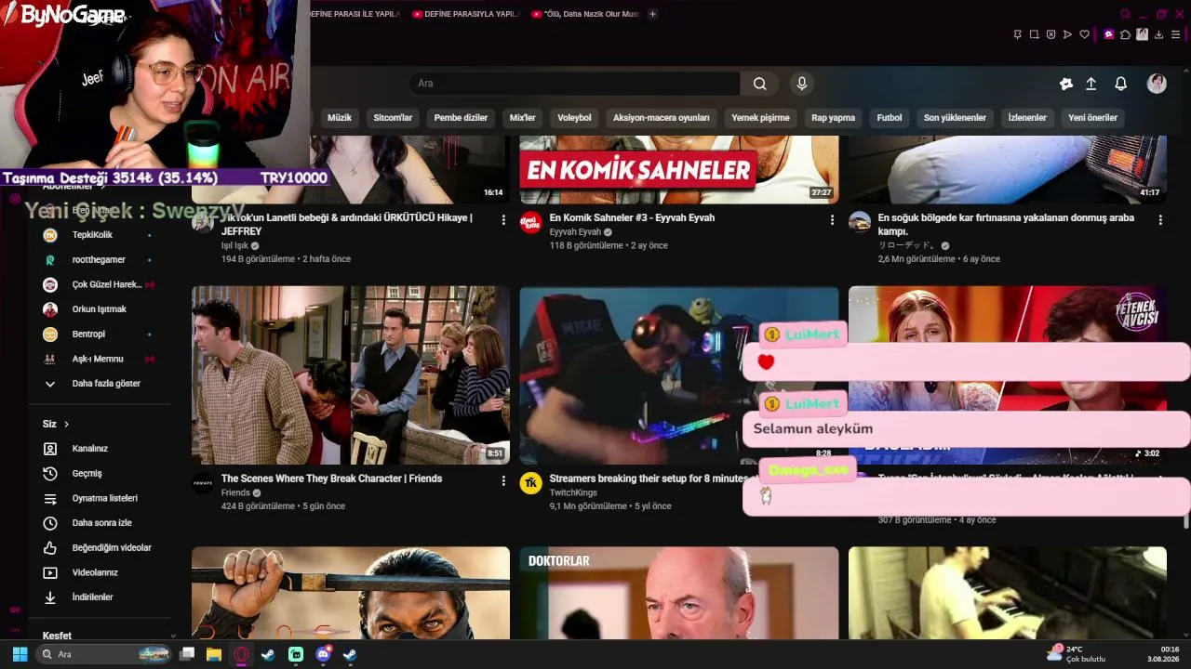This screenshot has width=1191, height=669.
Task: Open Oynatma listeleri in the sidebar
Action: pos(104,498)
